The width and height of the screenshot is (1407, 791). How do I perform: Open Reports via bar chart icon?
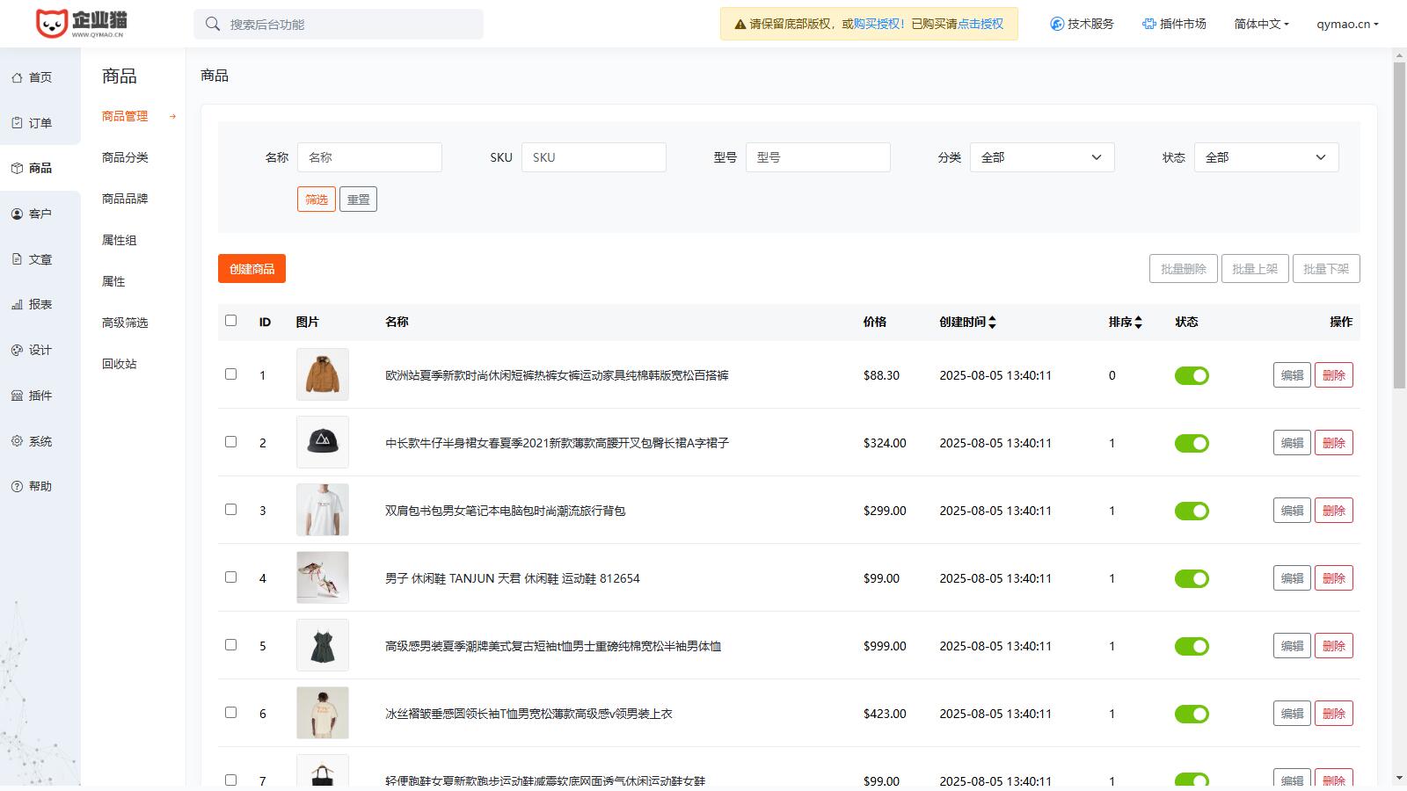[x=17, y=305]
